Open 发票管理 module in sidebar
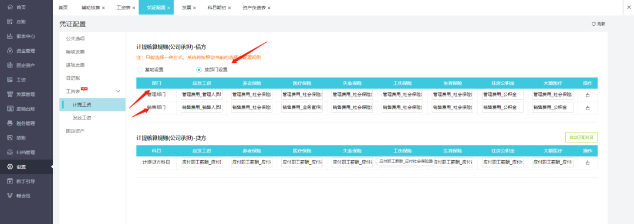 25,94
